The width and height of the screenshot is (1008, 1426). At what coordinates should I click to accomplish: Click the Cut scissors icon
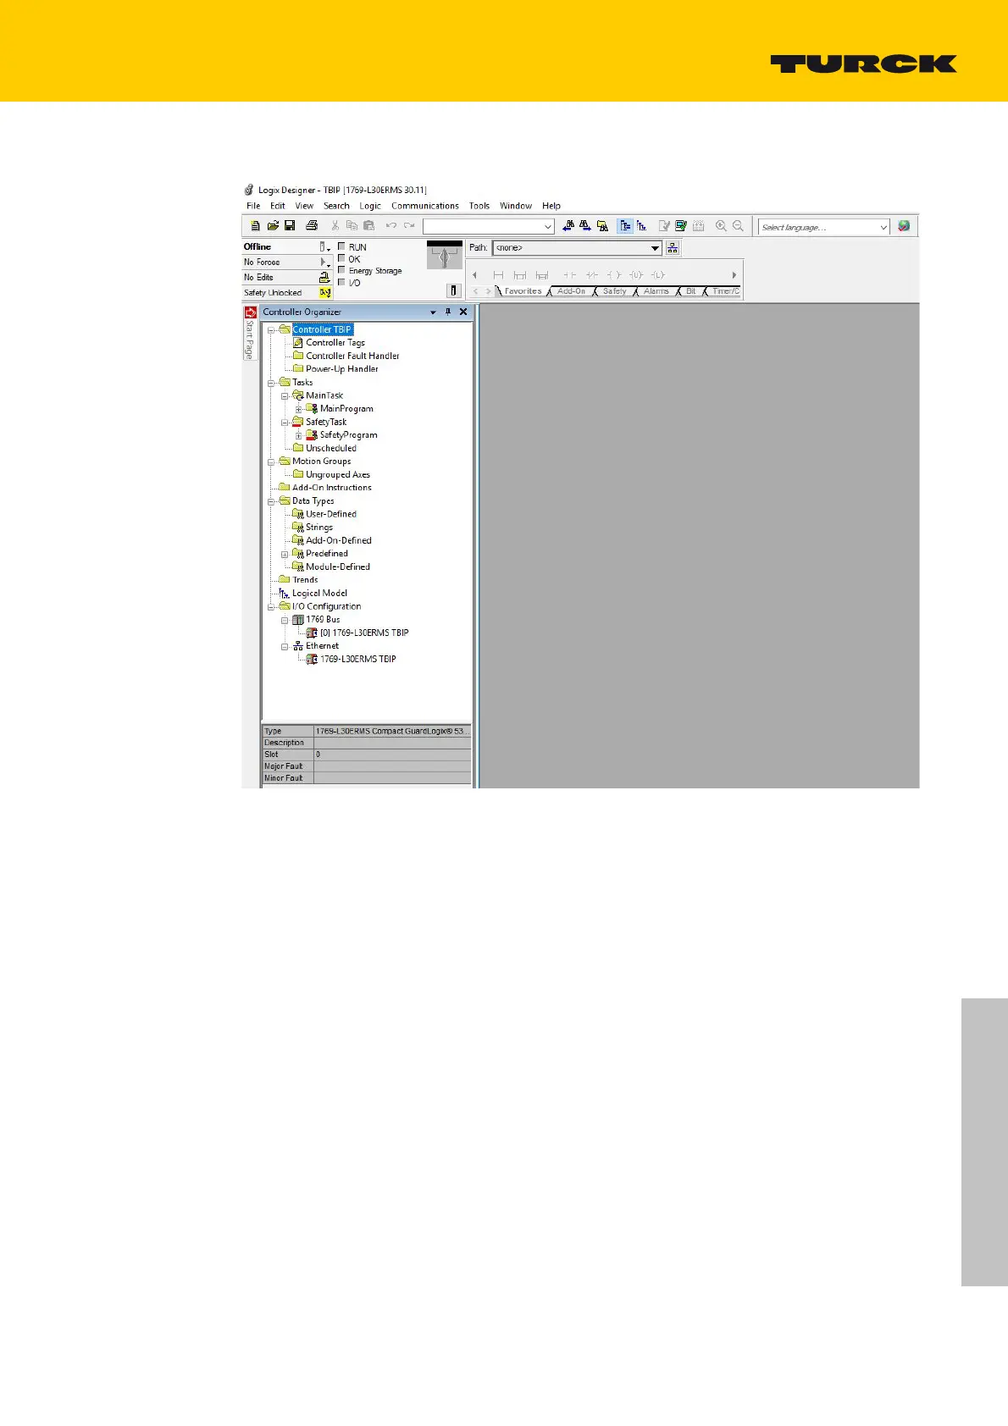(x=335, y=226)
